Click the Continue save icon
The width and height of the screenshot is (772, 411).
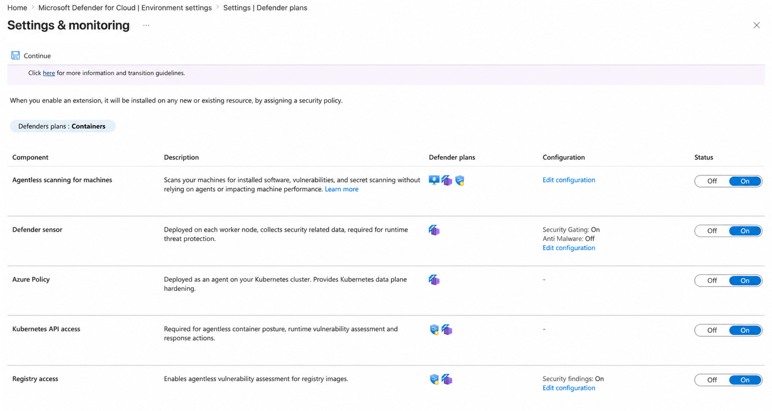click(16, 55)
